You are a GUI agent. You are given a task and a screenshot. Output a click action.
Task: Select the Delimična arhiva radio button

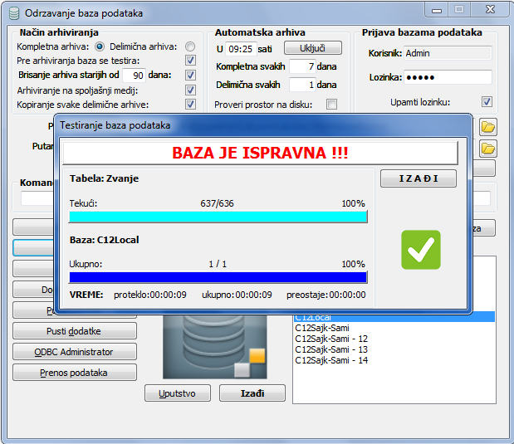coord(190,46)
